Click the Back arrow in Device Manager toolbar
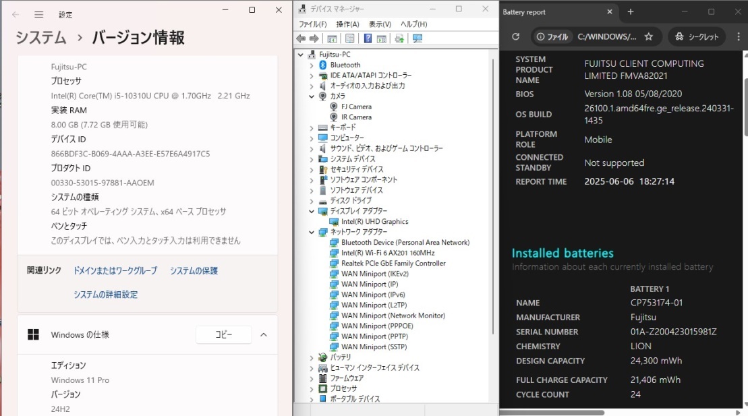The height and width of the screenshot is (416, 748). point(301,38)
